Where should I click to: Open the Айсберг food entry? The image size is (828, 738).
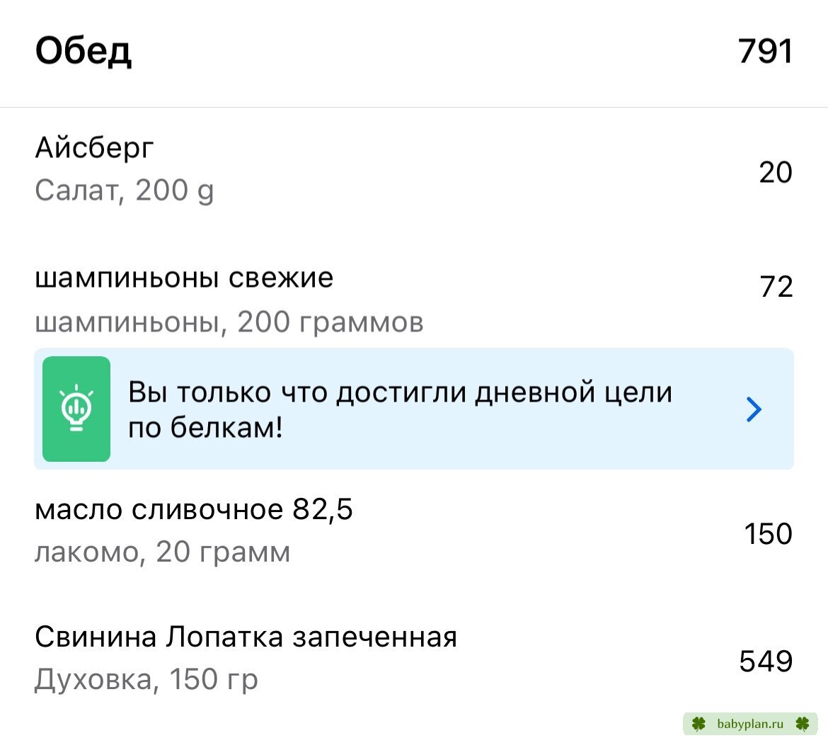tap(414, 169)
